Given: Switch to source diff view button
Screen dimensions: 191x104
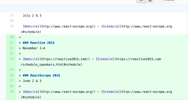Looking at the screenshot, I should click(x=141, y=1).
